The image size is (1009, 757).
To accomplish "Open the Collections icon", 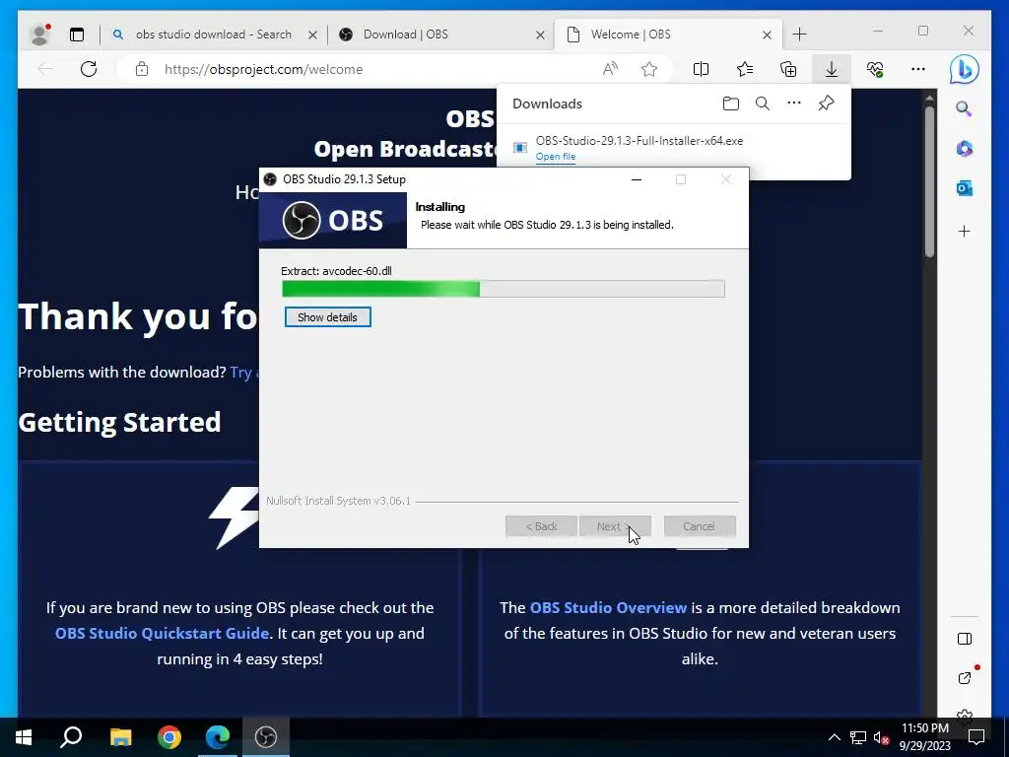I will pyautogui.click(x=788, y=69).
